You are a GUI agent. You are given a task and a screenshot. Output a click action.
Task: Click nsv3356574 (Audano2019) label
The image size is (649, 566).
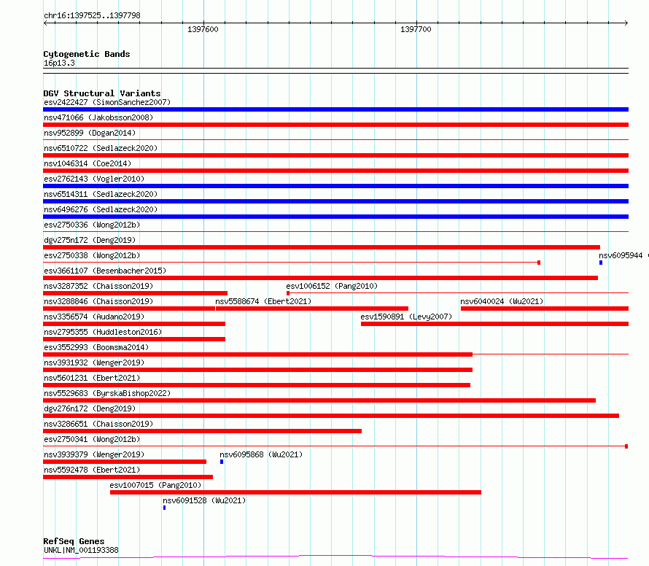pyautogui.click(x=94, y=317)
